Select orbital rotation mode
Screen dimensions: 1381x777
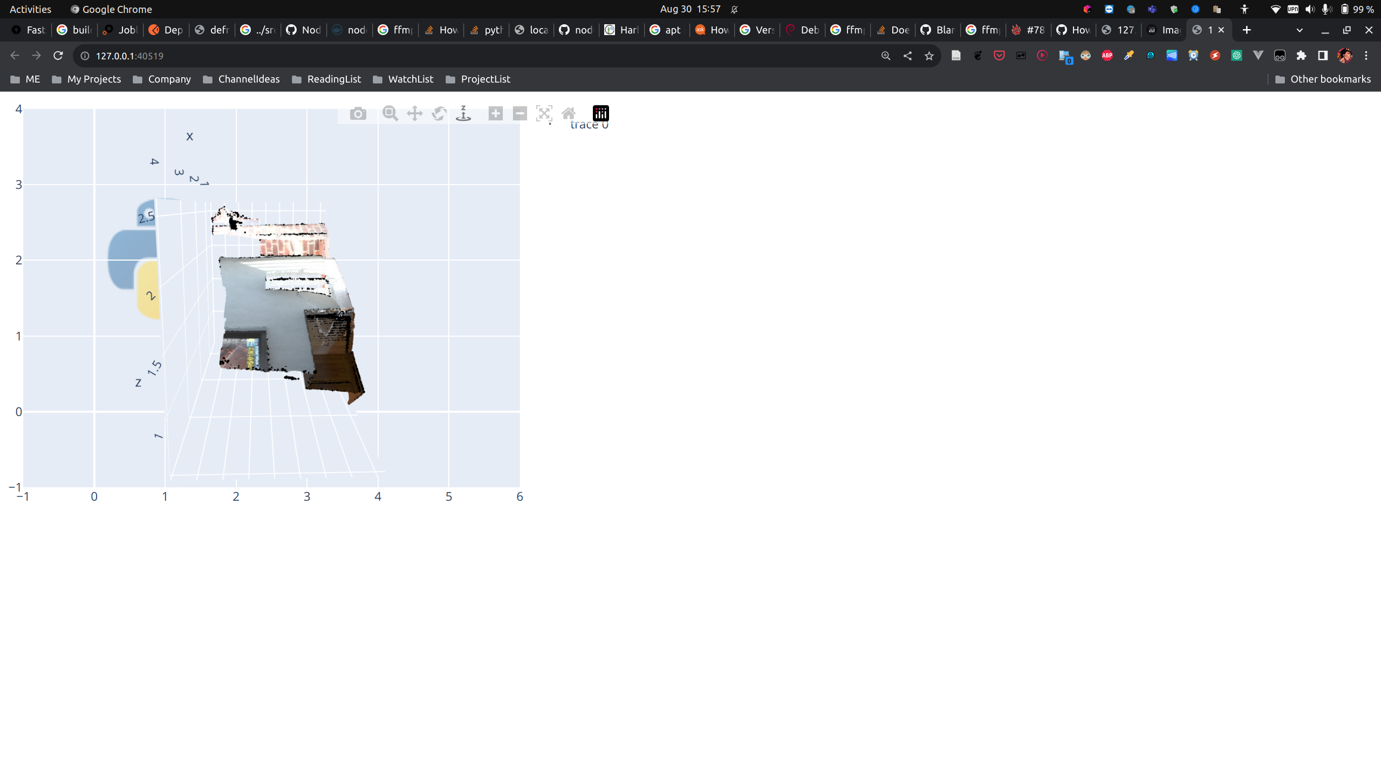tap(438, 113)
